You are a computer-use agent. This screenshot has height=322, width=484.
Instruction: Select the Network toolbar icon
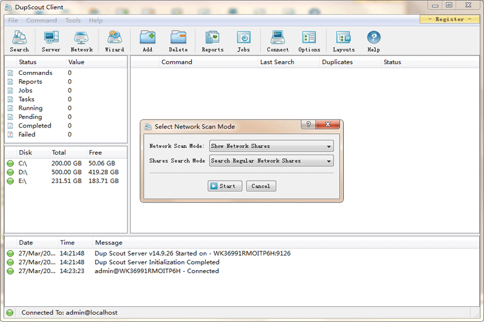click(82, 41)
